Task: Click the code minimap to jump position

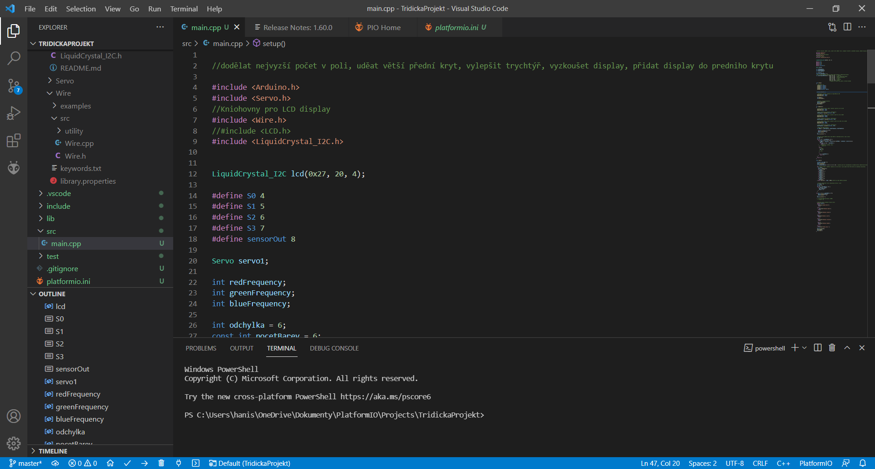Action: tap(840, 137)
